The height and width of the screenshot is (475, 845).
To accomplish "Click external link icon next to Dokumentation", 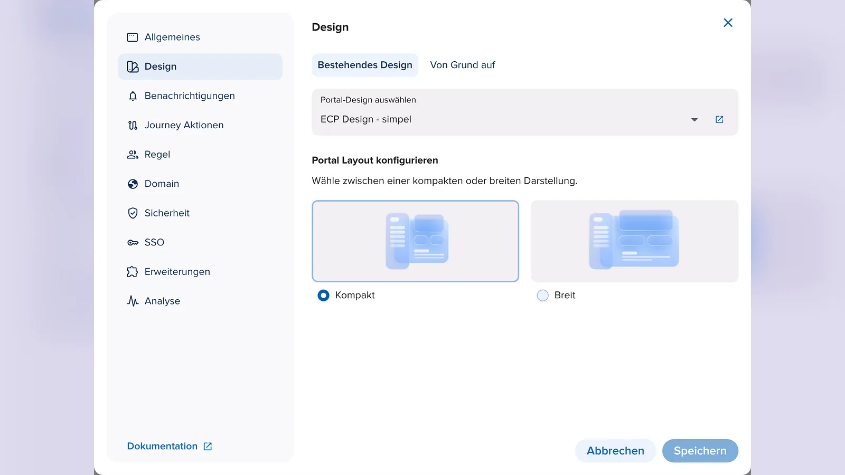I will click(x=208, y=446).
